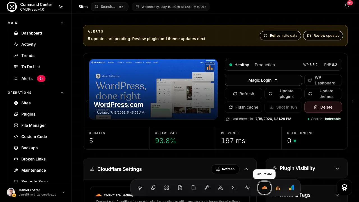
Task: Click the Maintenance wrench icon in sidebar
Action: click(16, 170)
